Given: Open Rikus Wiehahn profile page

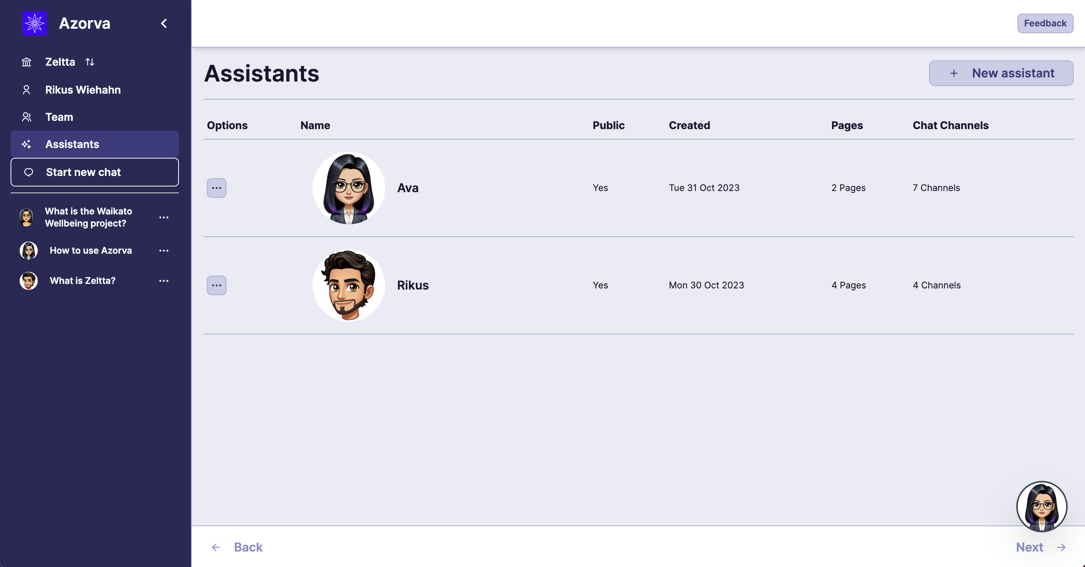Looking at the screenshot, I should [83, 90].
